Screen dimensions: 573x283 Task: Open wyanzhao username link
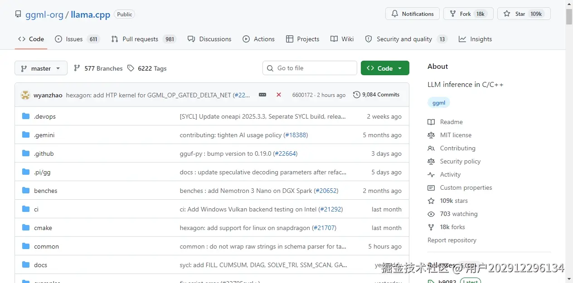pos(48,95)
